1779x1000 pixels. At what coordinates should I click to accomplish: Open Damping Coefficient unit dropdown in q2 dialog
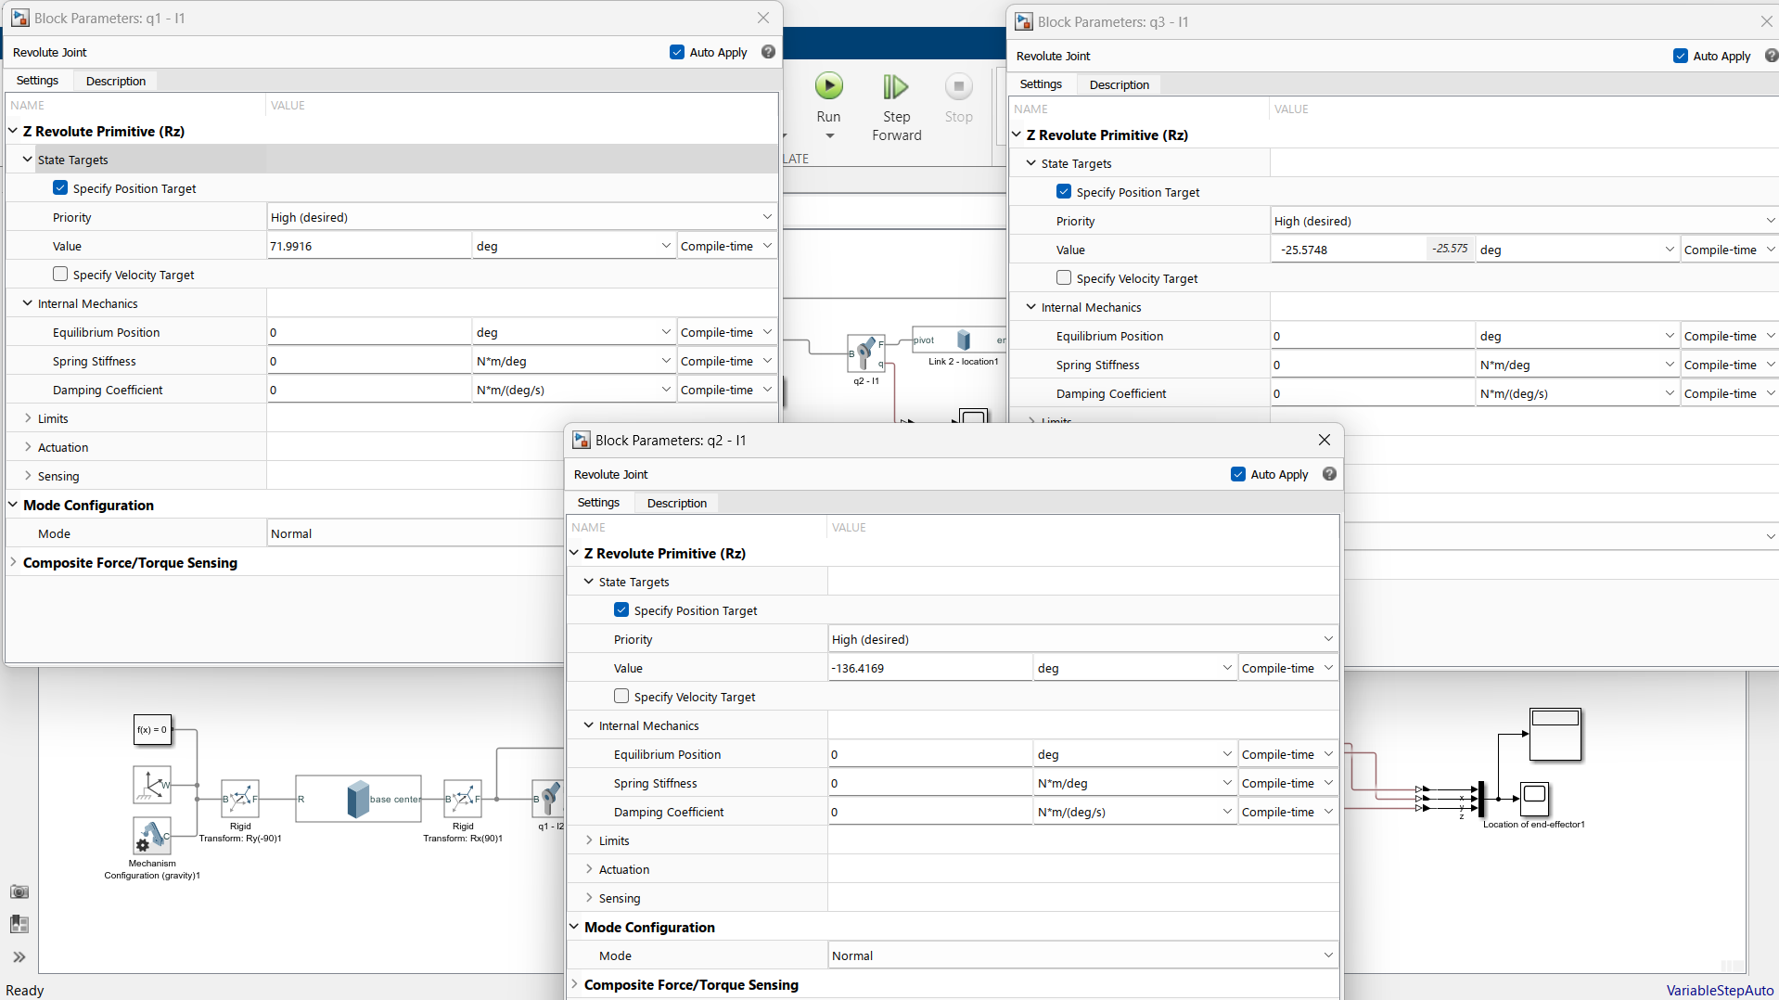[1134, 812]
